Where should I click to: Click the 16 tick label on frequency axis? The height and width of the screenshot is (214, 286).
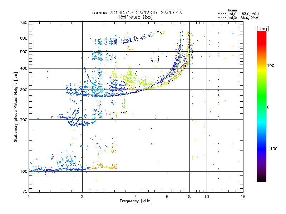pos(243,197)
